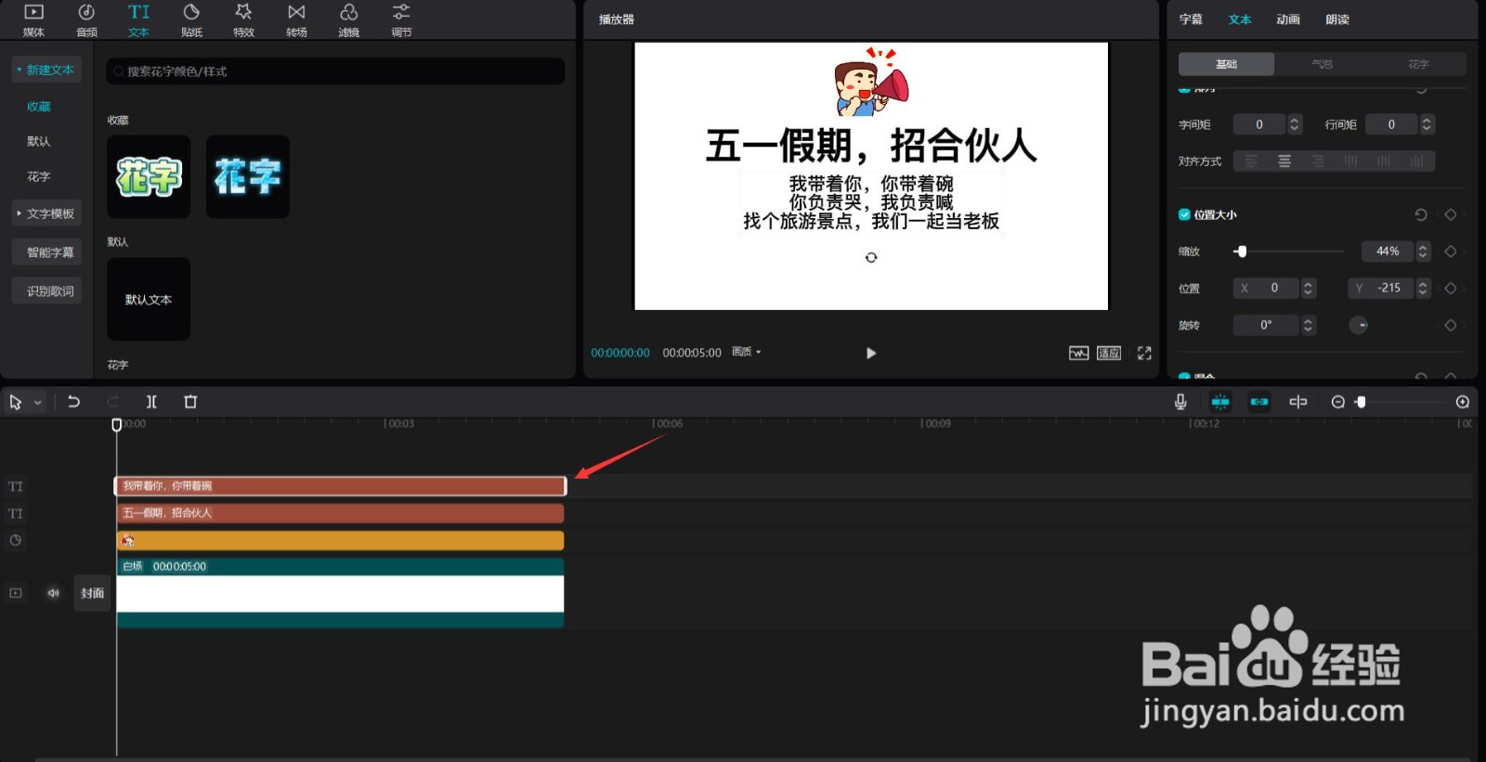Toggle preview axis split icon
Screen dimensions: 1486x762
[1298, 402]
